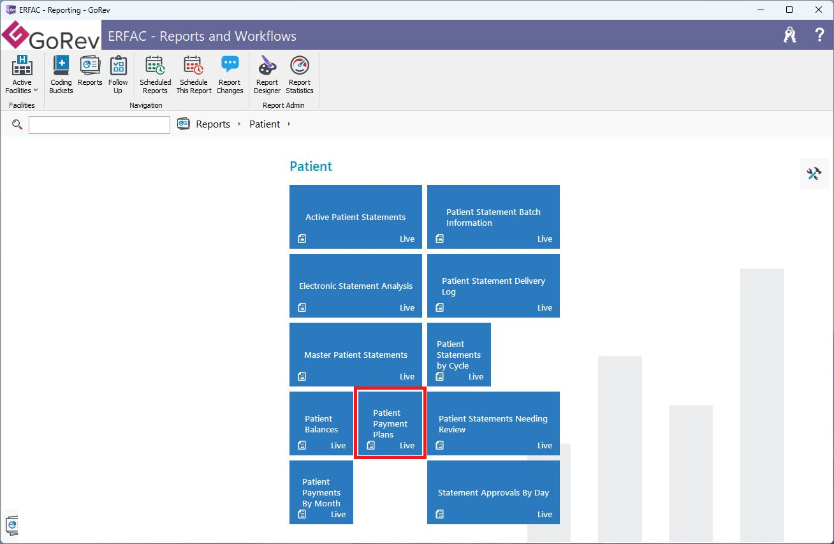Expand the arrow after Reports breadcrumb
The height and width of the screenshot is (544, 834).
pos(240,124)
